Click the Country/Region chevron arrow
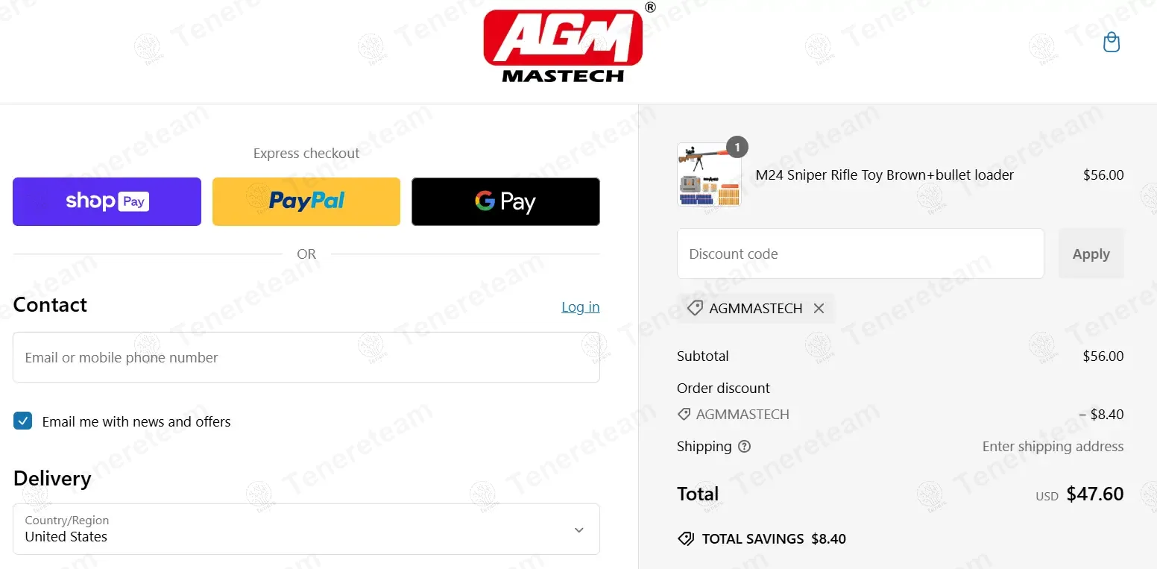Viewport: 1157px width, 569px height. coord(579,529)
